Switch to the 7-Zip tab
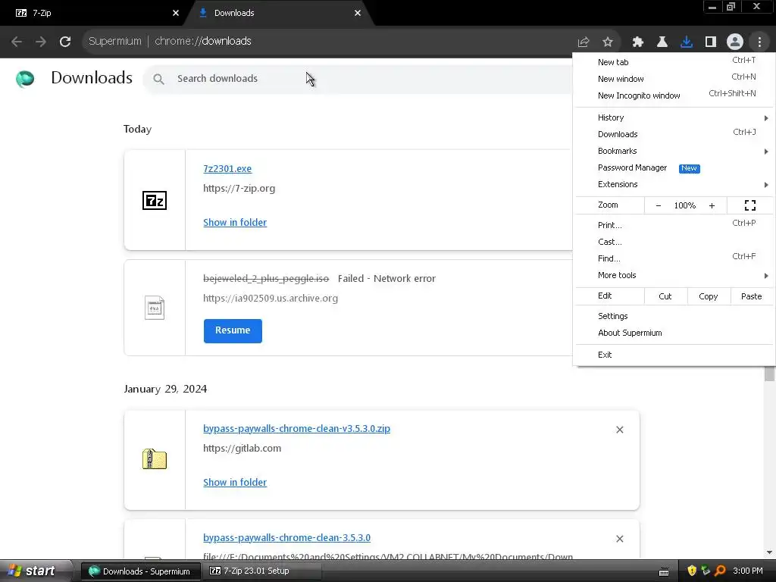 94,14
